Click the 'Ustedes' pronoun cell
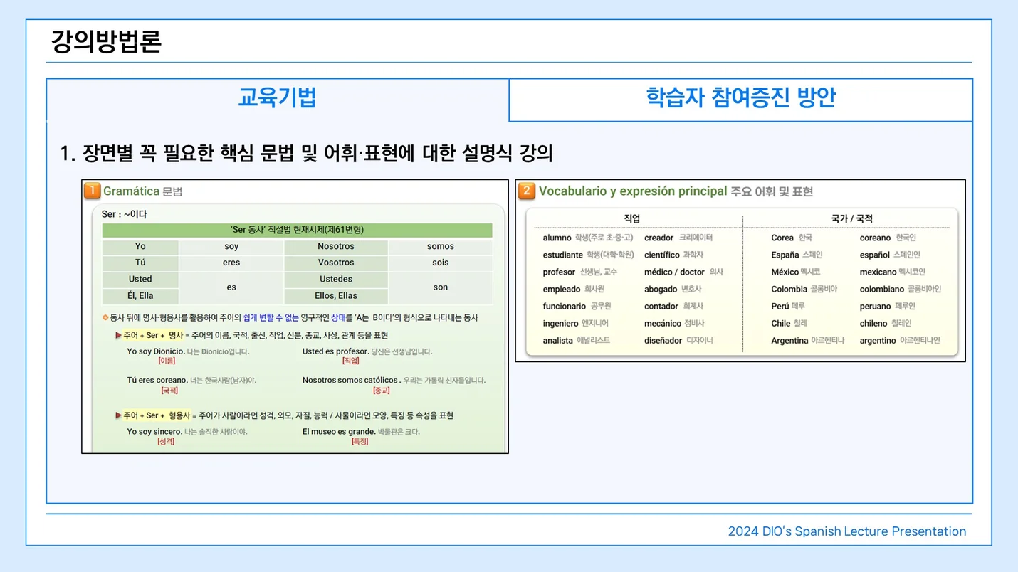The height and width of the screenshot is (572, 1018). (336, 279)
